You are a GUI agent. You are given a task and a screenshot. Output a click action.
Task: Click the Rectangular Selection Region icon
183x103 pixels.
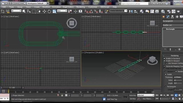(x=34, y=11)
